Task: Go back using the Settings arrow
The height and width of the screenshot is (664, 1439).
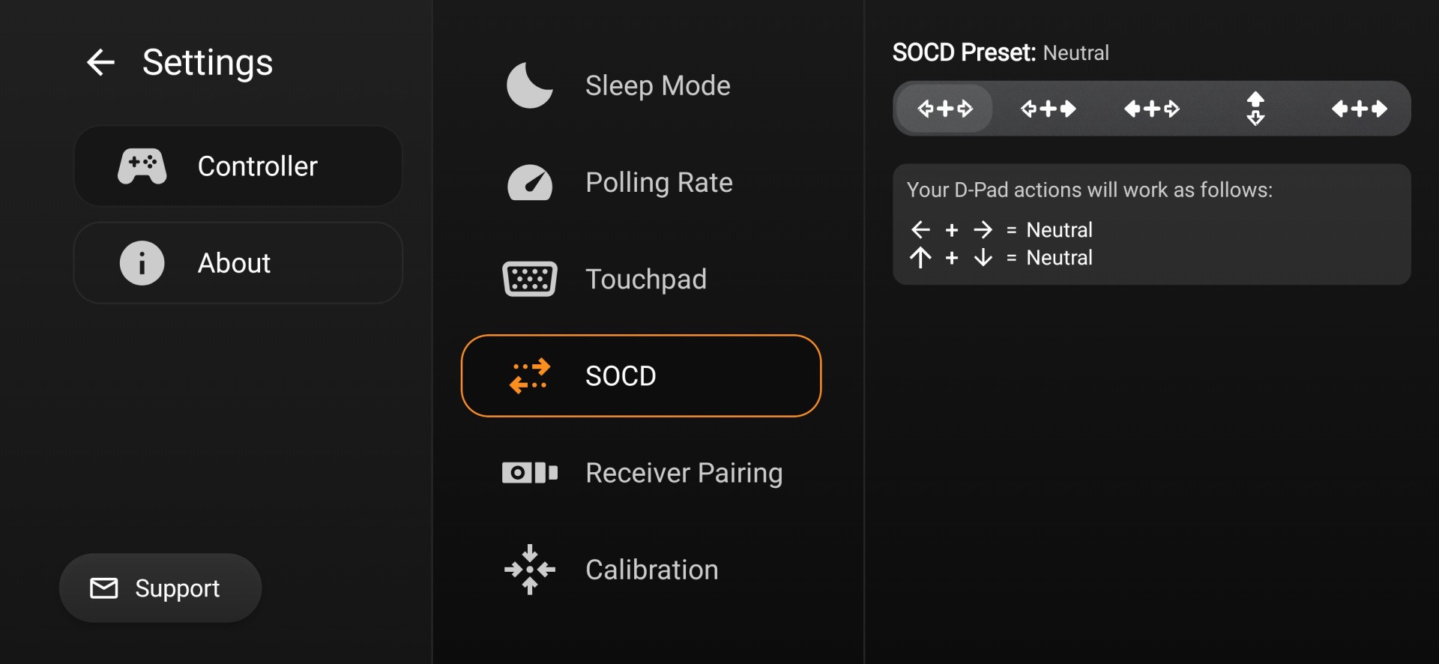Action: [x=101, y=62]
